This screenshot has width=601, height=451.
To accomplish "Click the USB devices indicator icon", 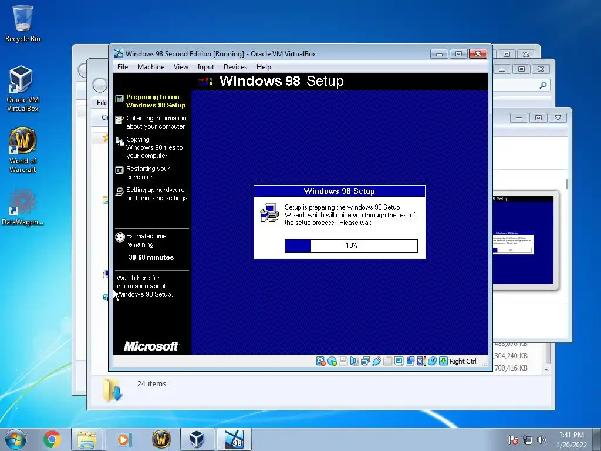I will tap(376, 361).
